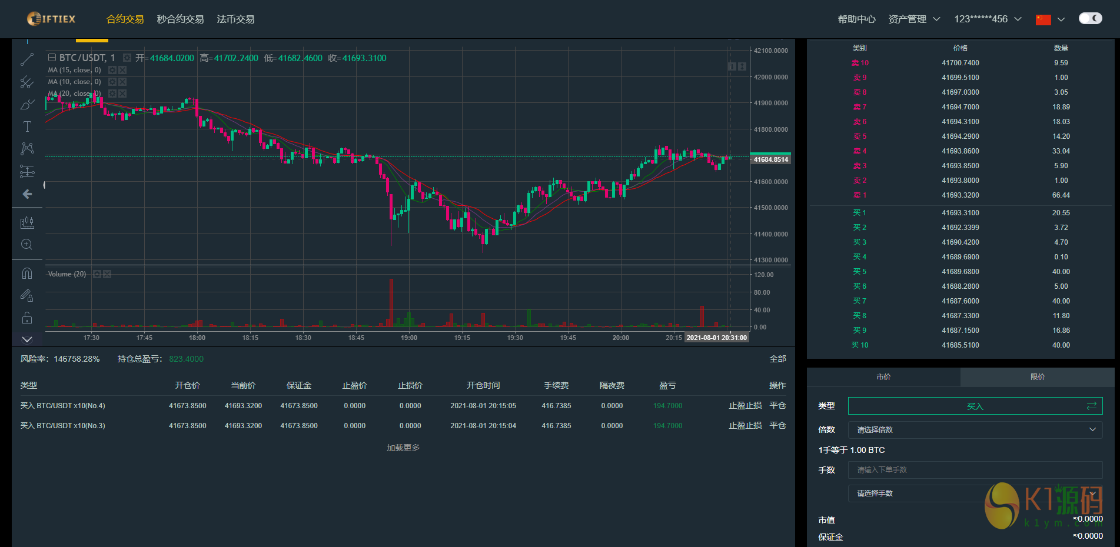Remove the Volume (20) indicator

(107, 274)
